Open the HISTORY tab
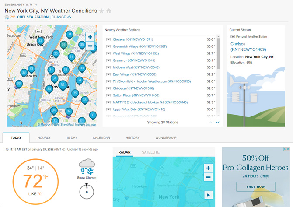The image size is (293, 207). 133,137
